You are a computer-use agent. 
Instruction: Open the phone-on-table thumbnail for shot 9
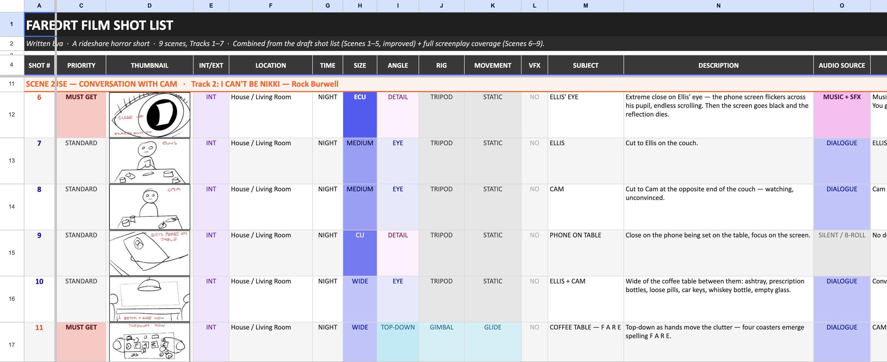(150, 253)
